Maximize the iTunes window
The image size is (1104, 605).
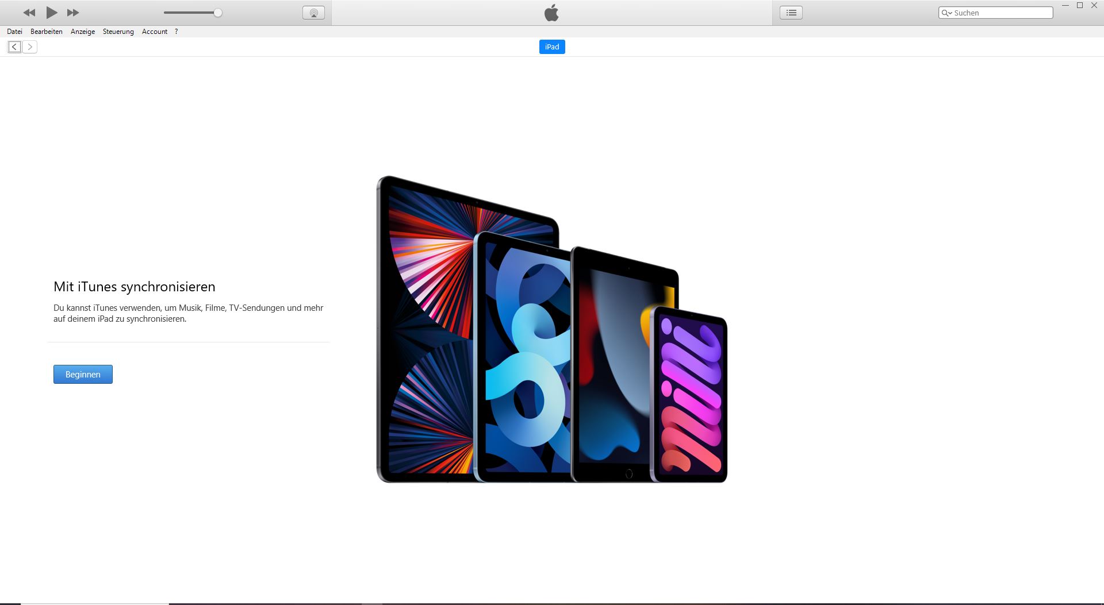point(1080,5)
